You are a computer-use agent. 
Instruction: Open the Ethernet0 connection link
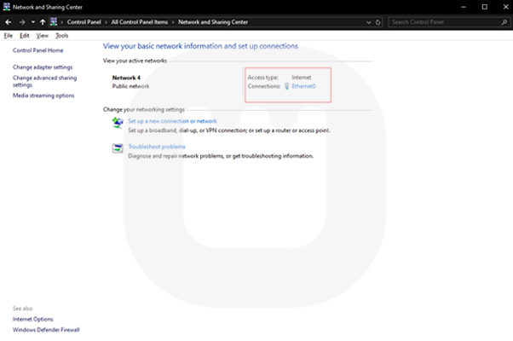[x=303, y=86]
